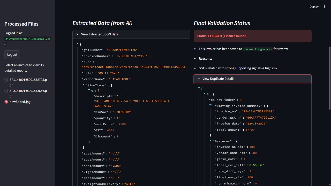Collapse duplicate entry 0 arrow
This screenshot has height=186, width=331.
205,94
